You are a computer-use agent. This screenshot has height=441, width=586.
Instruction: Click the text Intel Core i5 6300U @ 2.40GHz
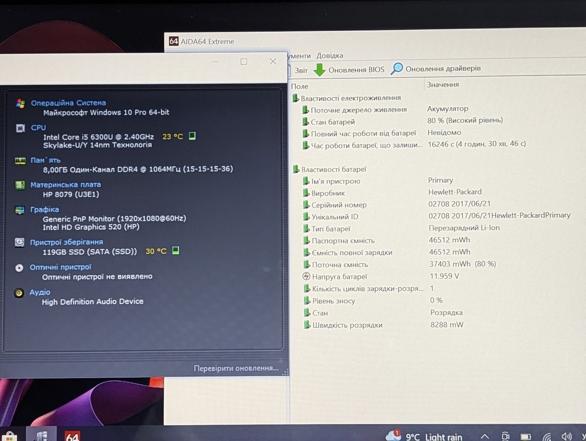tap(98, 137)
